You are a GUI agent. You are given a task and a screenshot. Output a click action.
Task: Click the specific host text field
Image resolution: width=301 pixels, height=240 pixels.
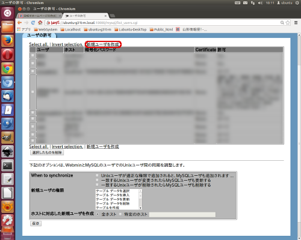click(182, 215)
